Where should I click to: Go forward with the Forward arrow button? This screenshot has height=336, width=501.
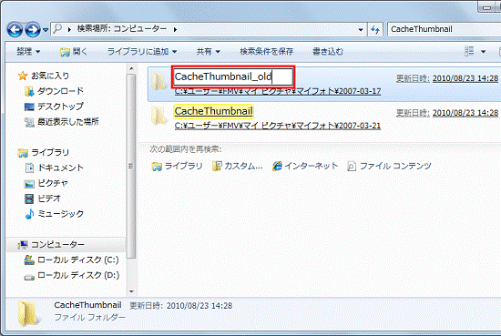click(x=33, y=30)
